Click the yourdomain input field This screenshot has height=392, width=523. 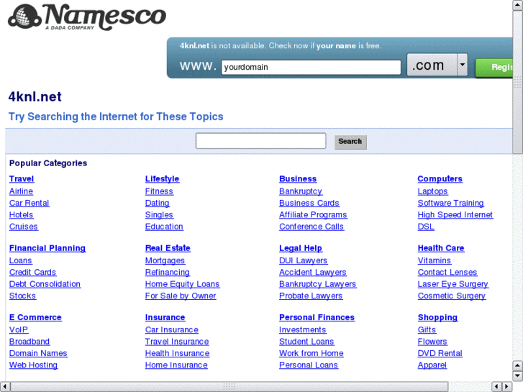(311, 67)
